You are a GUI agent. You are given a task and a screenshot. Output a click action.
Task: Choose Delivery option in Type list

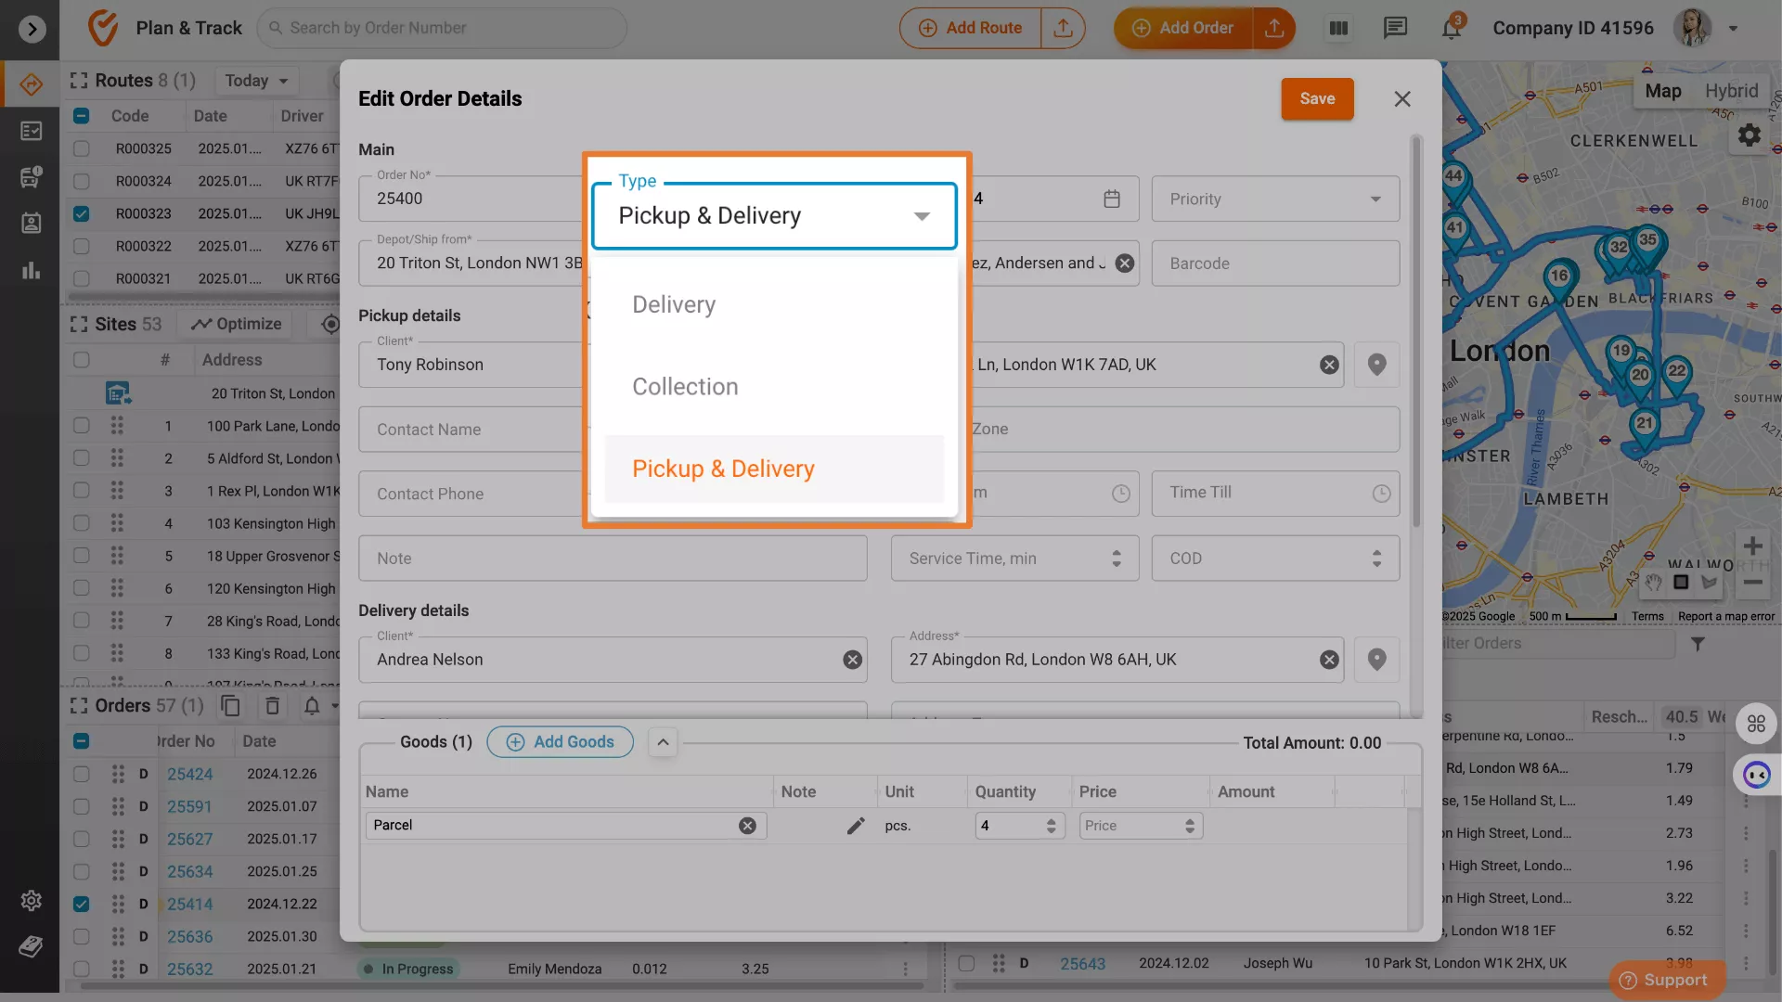(674, 304)
